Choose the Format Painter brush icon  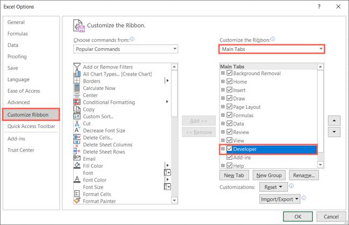(77, 201)
